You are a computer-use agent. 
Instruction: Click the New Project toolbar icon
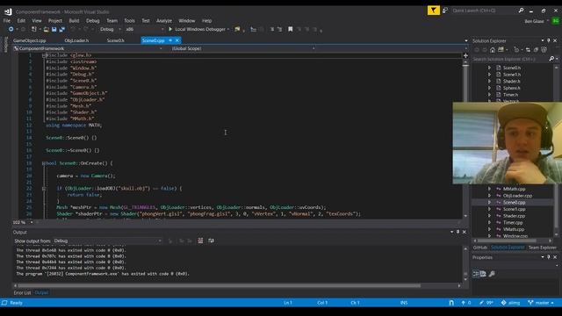(x=34, y=29)
